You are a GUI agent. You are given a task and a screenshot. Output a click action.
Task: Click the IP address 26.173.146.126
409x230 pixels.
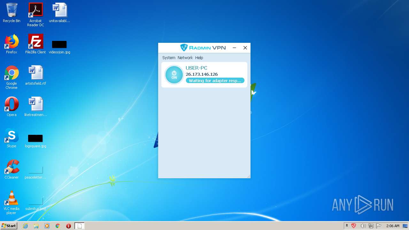tap(202, 74)
